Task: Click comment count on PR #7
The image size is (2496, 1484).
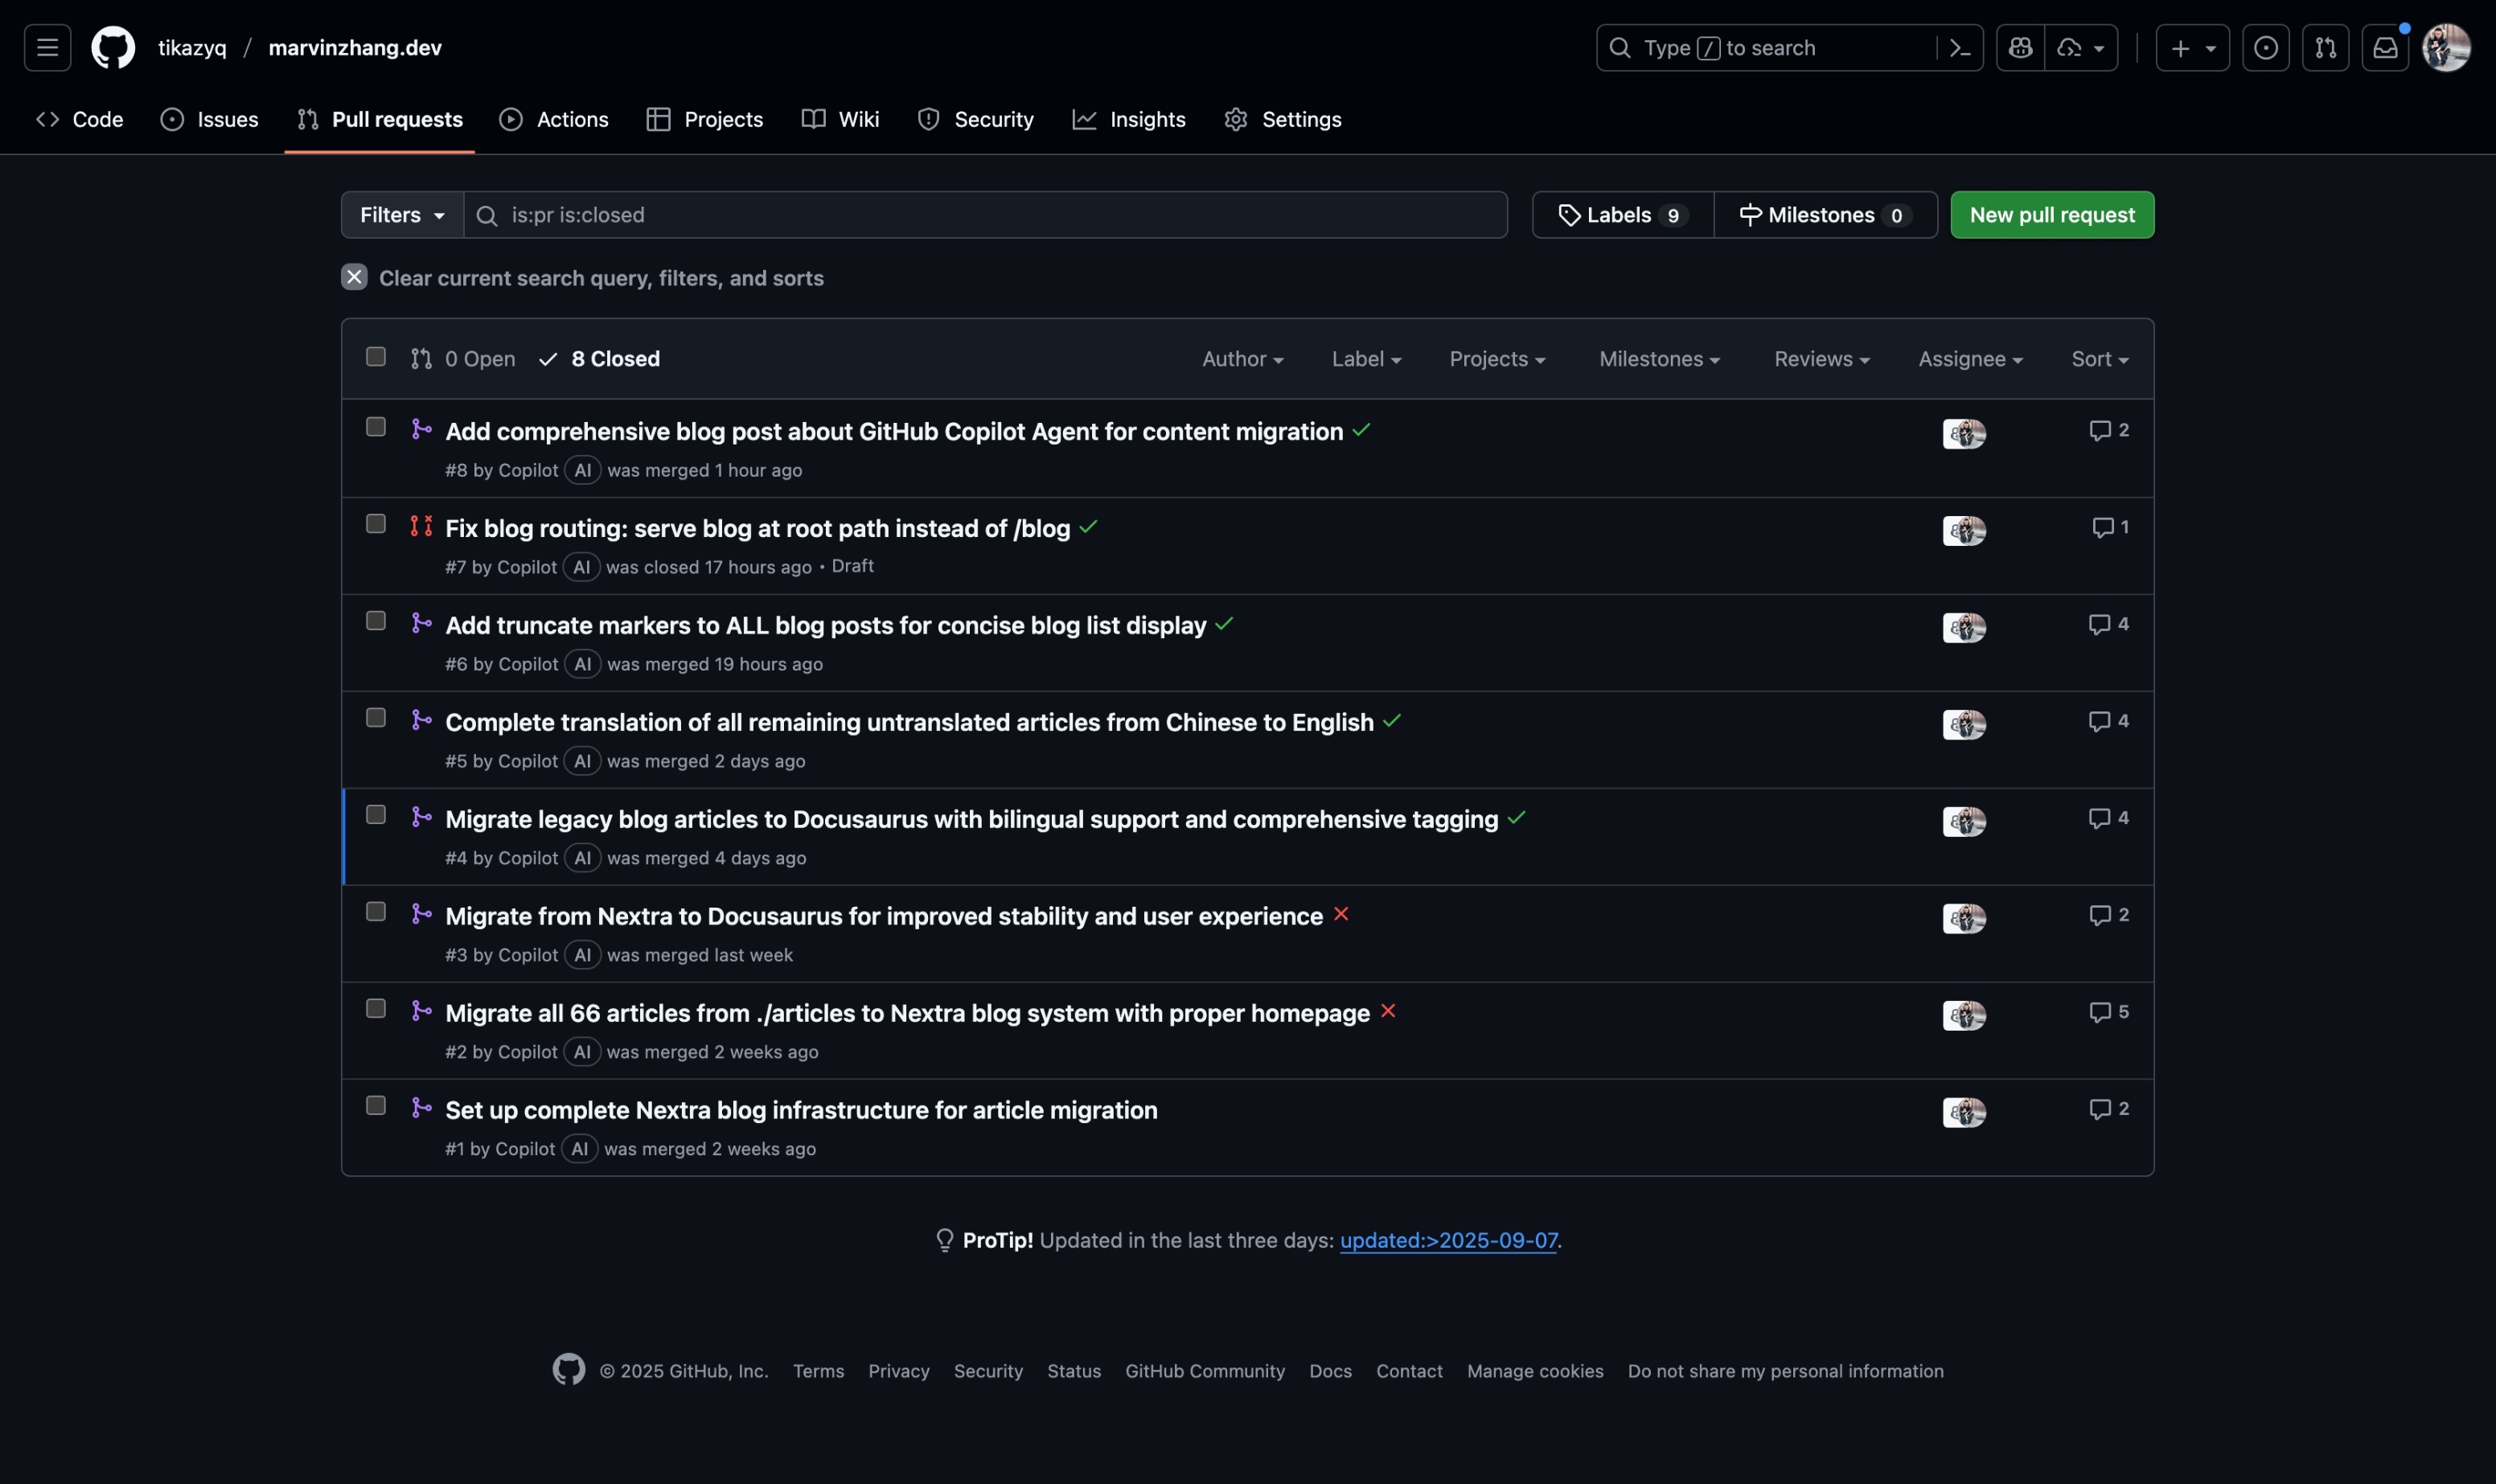Action: tap(2110, 527)
